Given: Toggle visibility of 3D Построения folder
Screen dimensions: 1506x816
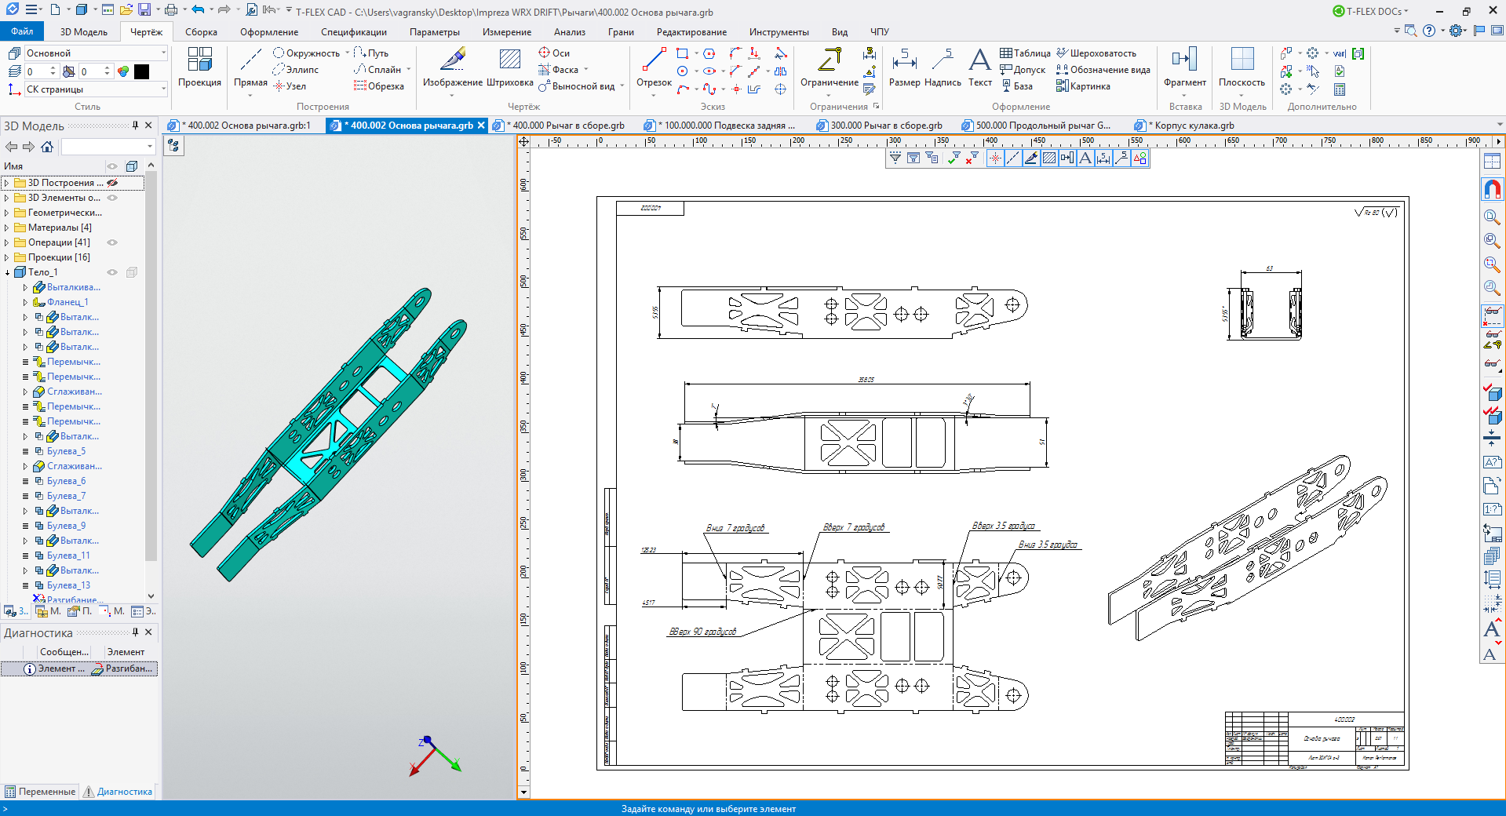Looking at the screenshot, I should point(112,182).
